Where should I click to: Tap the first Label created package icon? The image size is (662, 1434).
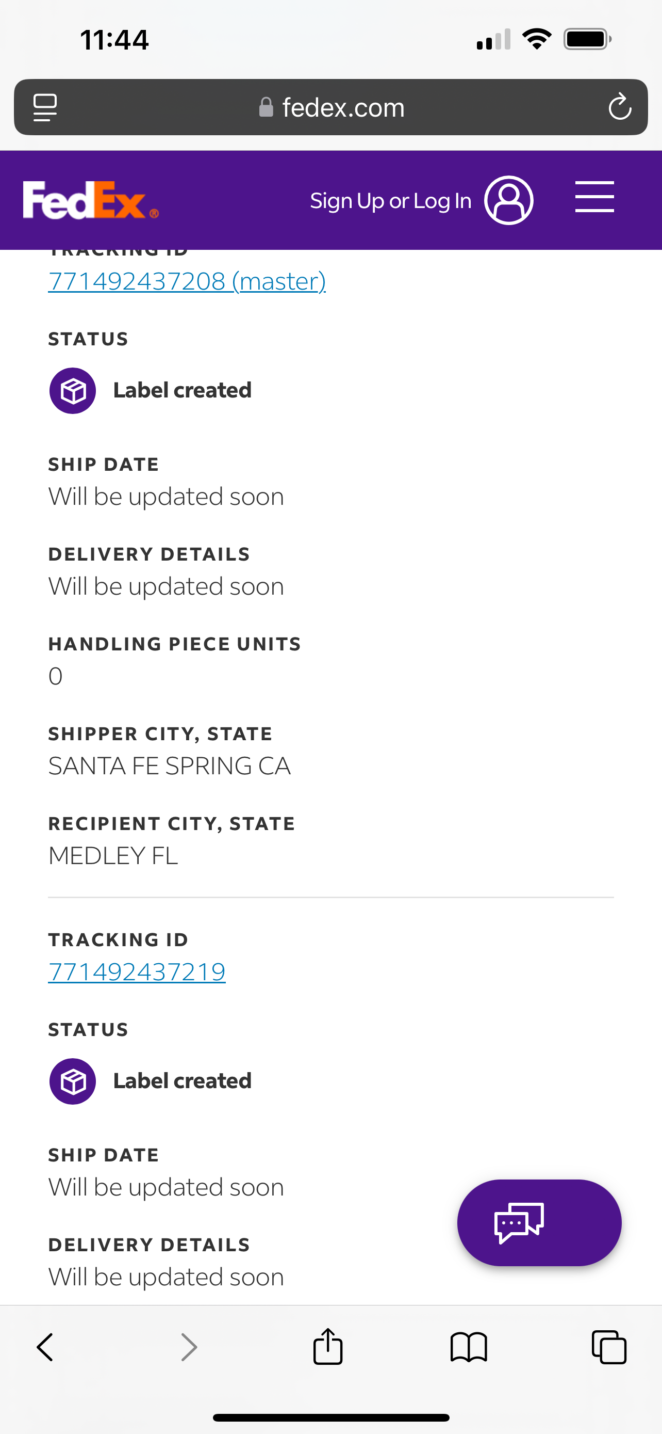tap(73, 391)
